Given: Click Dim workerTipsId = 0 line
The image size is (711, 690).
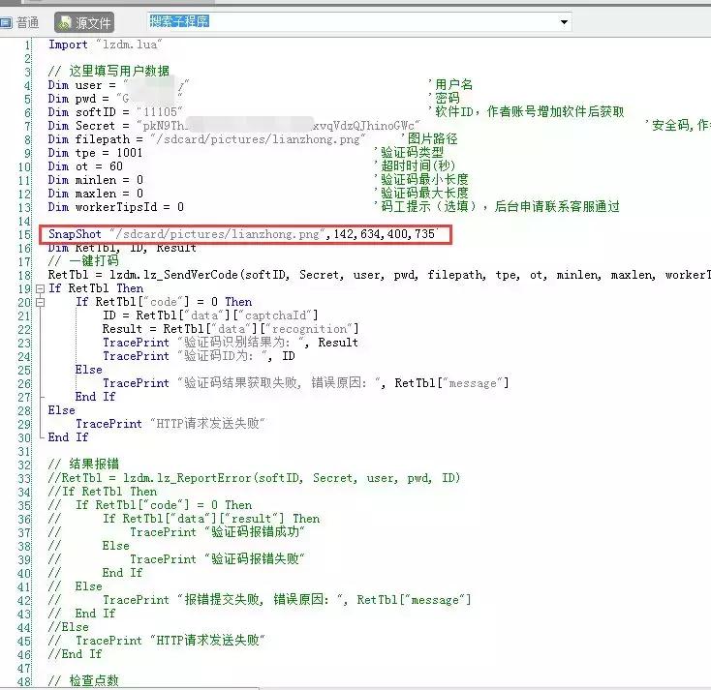Looking at the screenshot, I should tap(116, 207).
